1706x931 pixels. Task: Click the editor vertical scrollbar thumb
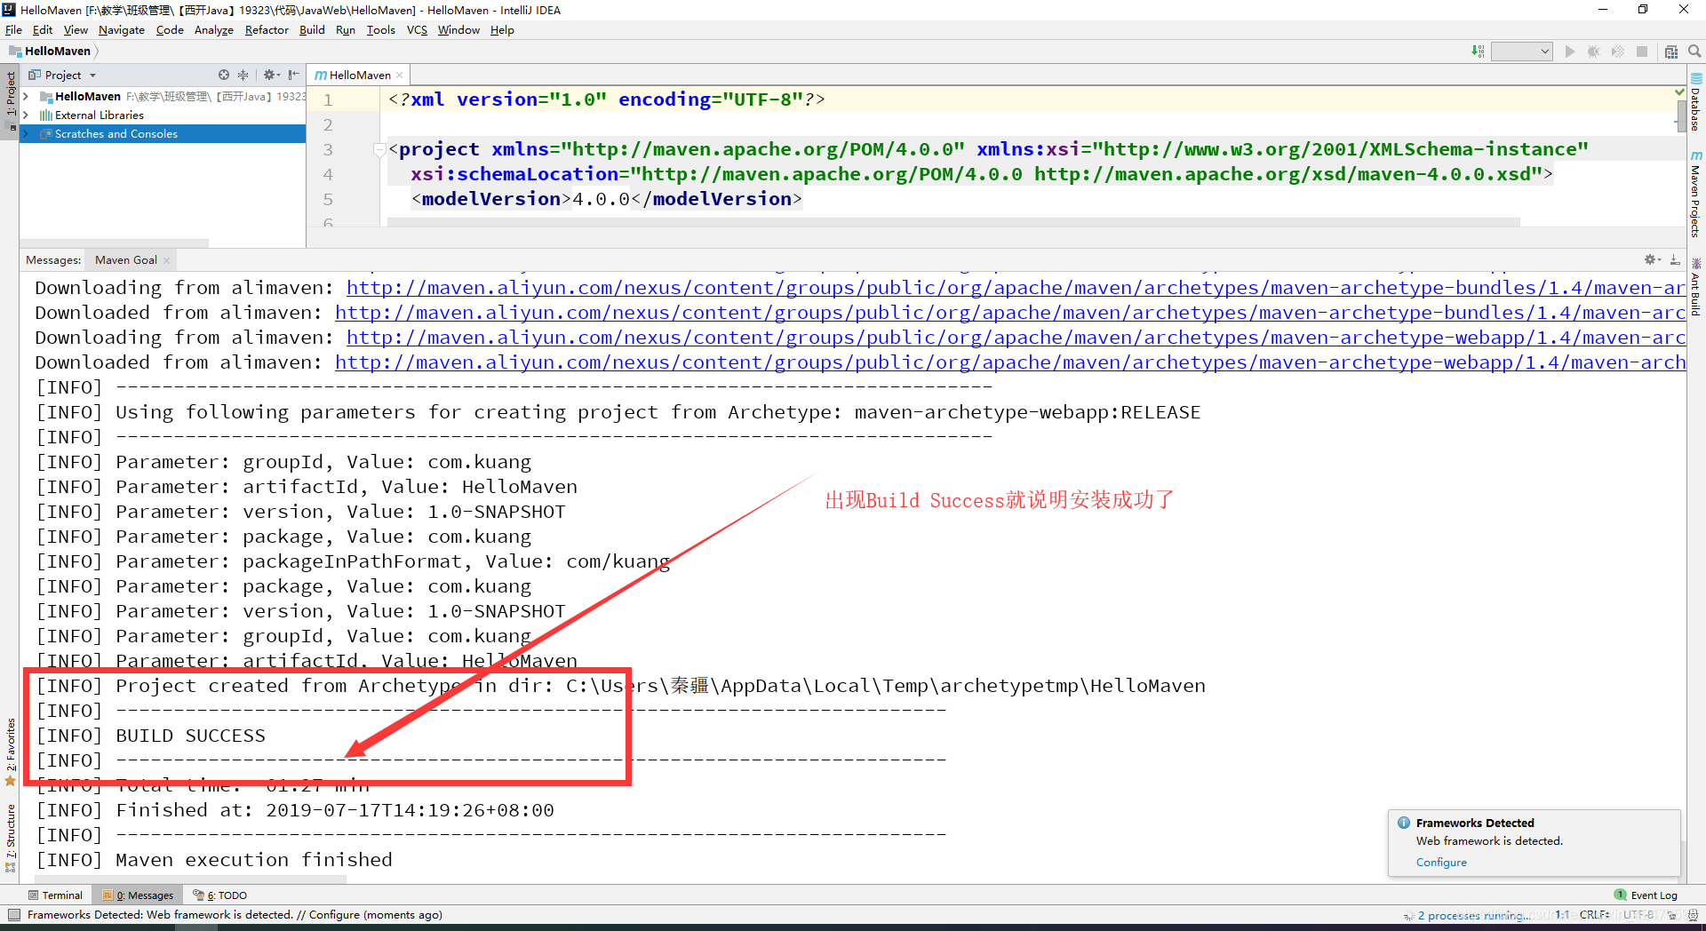[x=1681, y=117]
